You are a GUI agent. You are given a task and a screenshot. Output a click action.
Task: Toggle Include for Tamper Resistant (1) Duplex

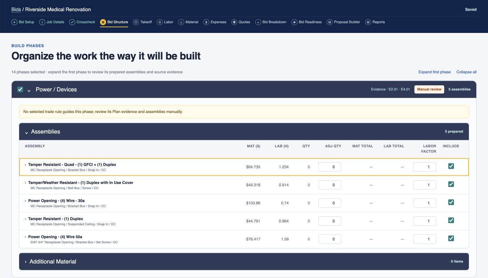pos(451,220)
